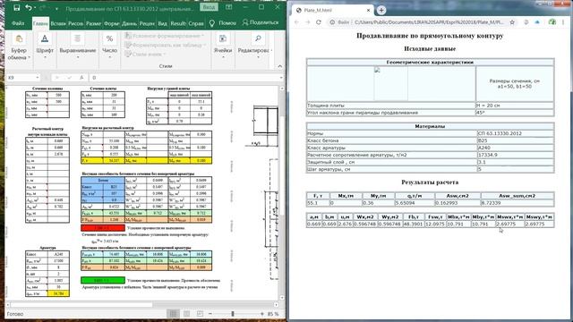Click the Excel zoom slider handle
This screenshot has width=573, height=322.
click(233, 314)
